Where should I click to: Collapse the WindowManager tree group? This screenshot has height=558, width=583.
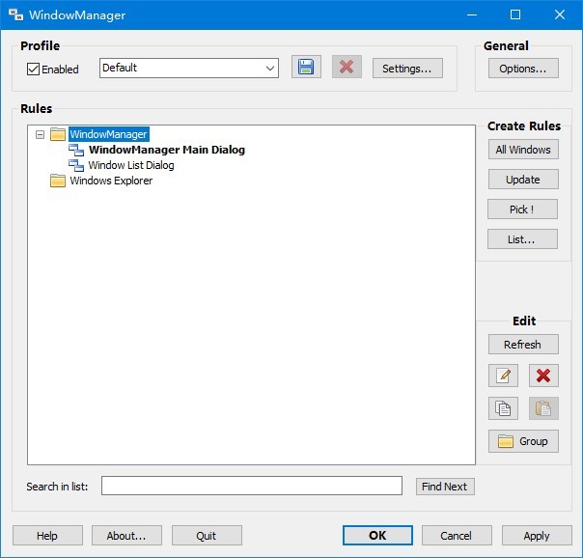coord(40,134)
